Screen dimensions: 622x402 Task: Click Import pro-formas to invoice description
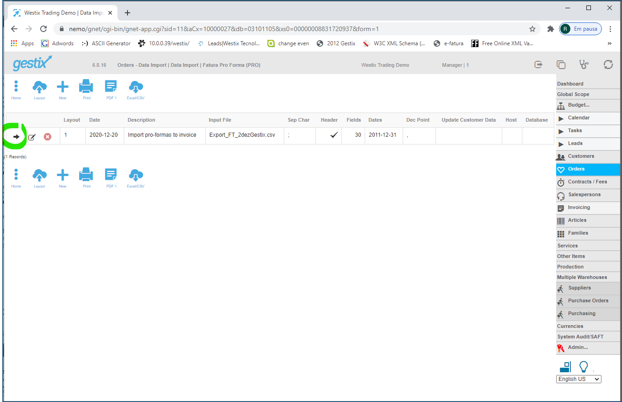(165, 135)
